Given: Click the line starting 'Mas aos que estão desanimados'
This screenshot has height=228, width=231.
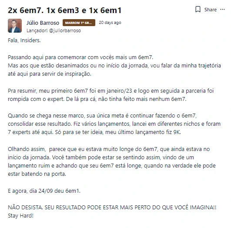Looking at the screenshot, I should [114, 66].
